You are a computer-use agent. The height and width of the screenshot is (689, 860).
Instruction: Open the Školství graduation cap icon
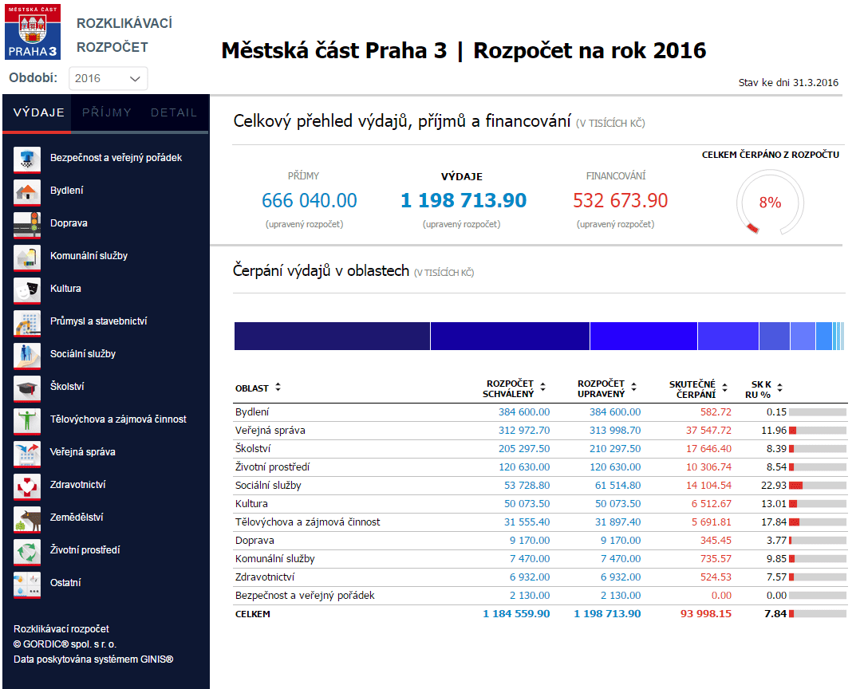point(27,388)
